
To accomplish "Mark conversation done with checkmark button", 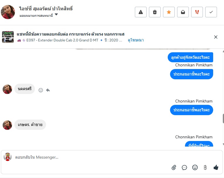I will tap(211, 12).
